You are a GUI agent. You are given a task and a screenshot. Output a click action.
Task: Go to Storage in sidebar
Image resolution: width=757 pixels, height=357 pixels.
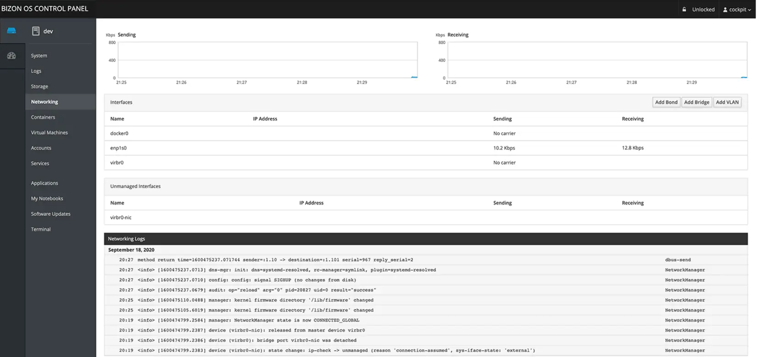[39, 86]
